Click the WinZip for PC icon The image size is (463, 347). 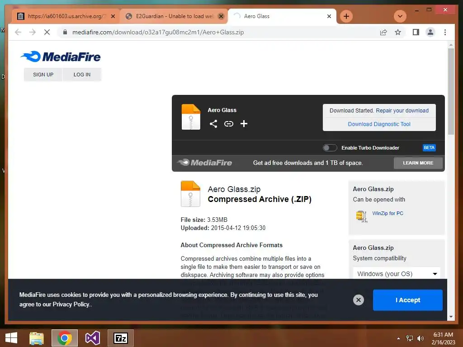pyautogui.click(x=361, y=216)
